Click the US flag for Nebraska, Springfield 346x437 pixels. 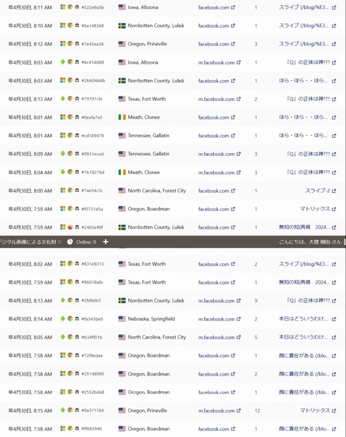pos(122,319)
